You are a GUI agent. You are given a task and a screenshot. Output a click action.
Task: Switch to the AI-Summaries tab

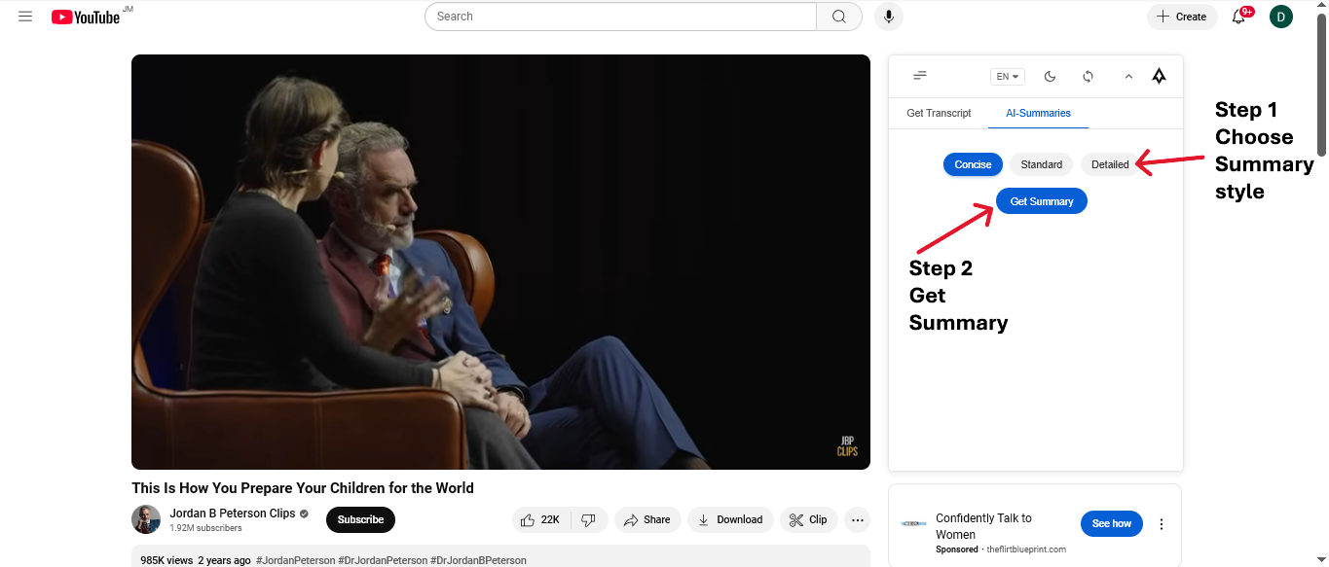(1038, 113)
